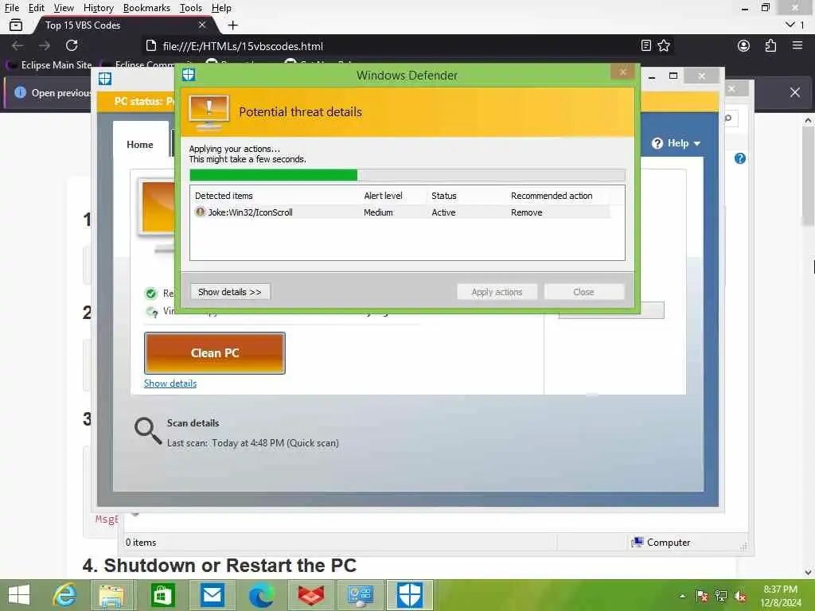Click the magnifier Scan details icon

[147, 431]
